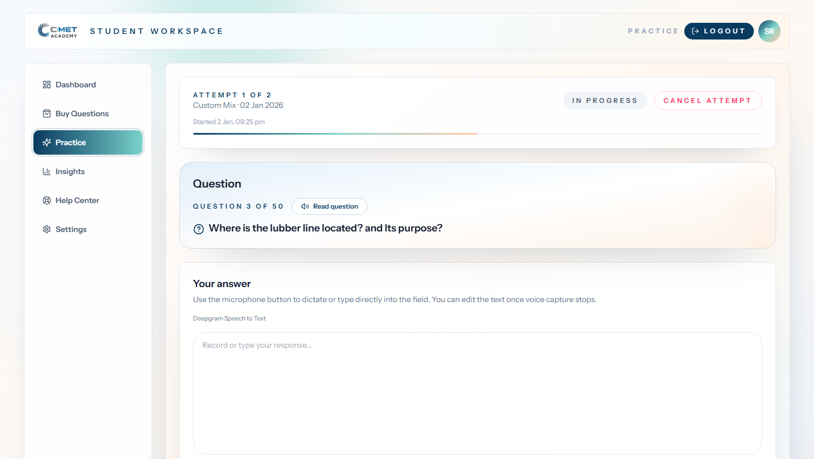Open the SR user avatar

(x=769, y=31)
